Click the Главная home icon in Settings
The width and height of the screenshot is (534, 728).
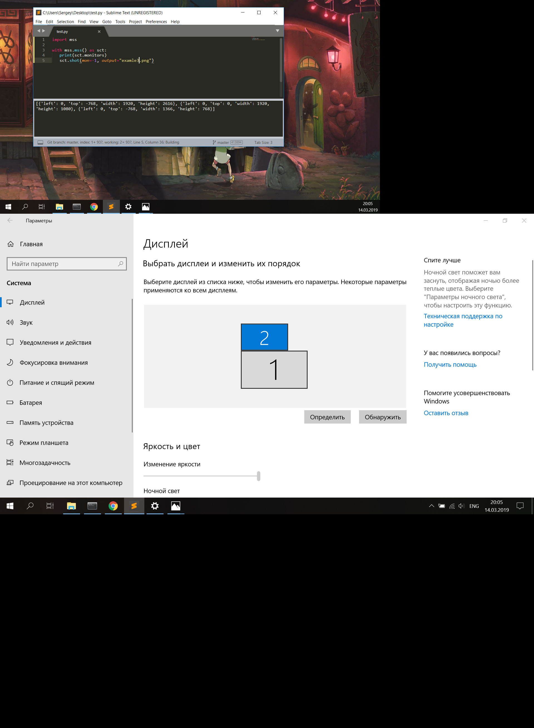(11, 244)
